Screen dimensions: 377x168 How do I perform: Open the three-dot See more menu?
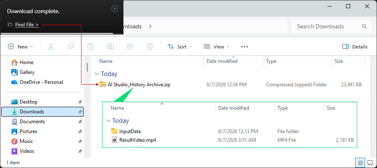pyautogui.click(x=244, y=47)
